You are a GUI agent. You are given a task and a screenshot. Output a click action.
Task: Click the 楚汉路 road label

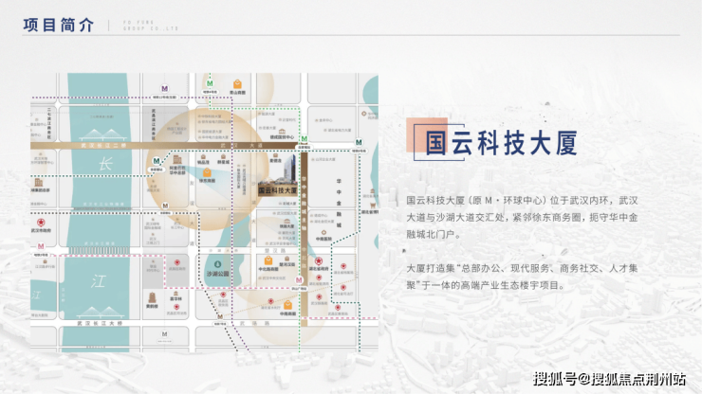(x=276, y=251)
